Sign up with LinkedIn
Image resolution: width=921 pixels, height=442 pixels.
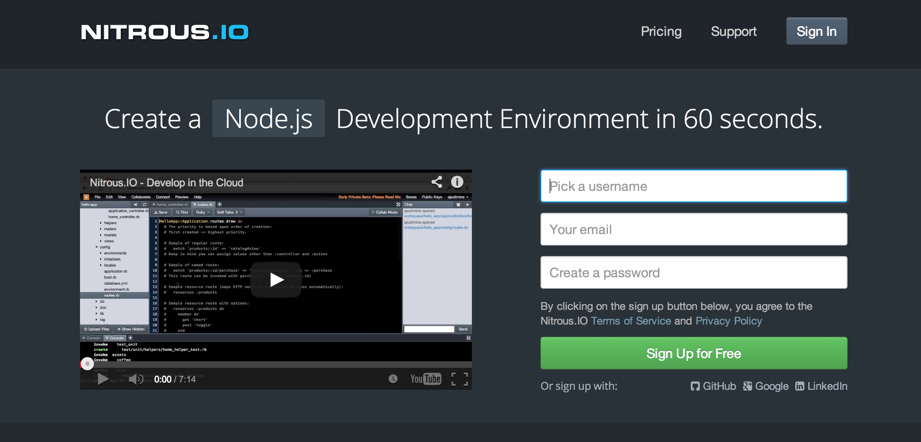pos(821,386)
